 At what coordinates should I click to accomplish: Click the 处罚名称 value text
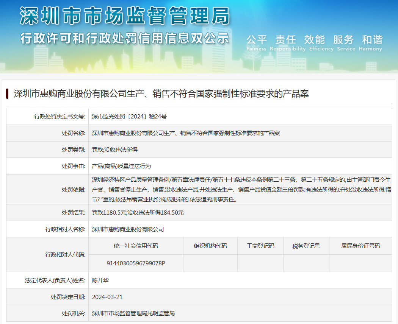tap(186, 133)
